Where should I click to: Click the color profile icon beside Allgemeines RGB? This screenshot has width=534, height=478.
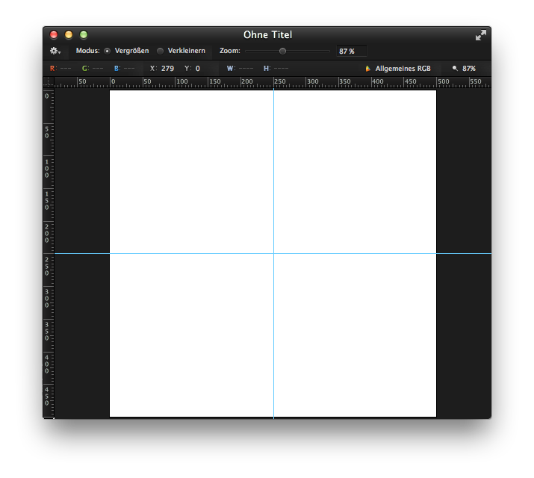(367, 69)
